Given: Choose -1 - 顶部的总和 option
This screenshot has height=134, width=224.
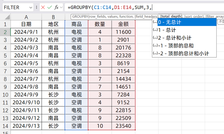Looking at the screenshot, I should (x=184, y=46).
